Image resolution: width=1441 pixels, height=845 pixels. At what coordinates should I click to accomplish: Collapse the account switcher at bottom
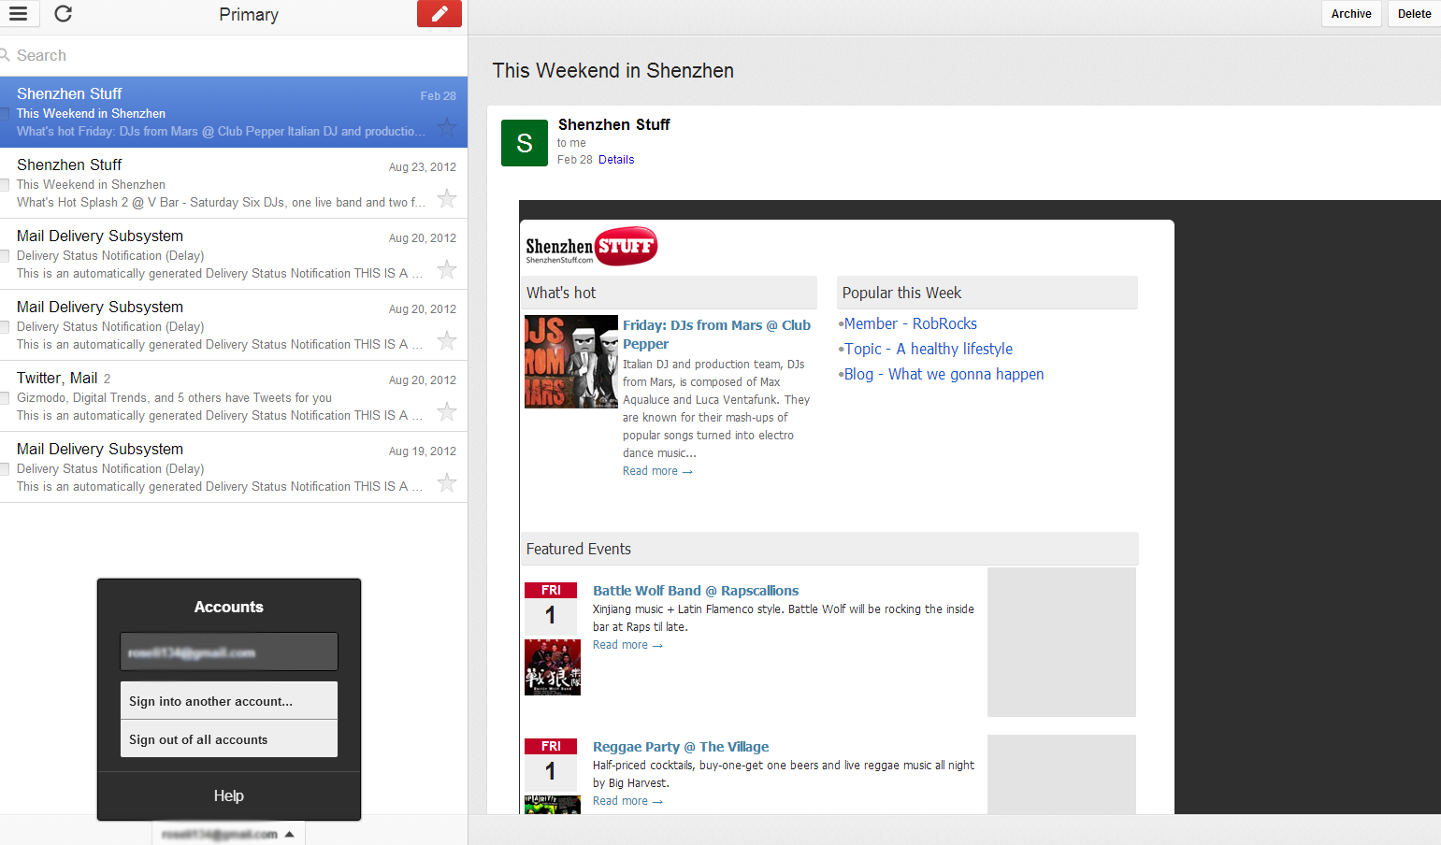click(229, 834)
